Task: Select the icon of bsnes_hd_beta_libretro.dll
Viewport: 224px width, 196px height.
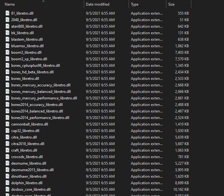Action: (7, 72)
